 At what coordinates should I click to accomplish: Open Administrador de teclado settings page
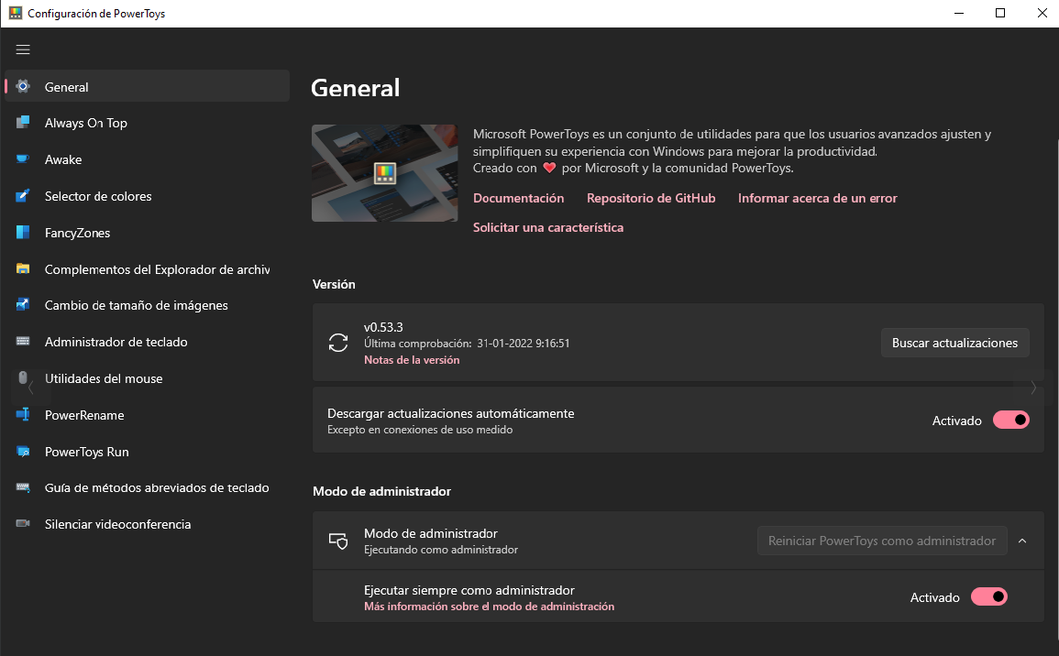coord(116,342)
